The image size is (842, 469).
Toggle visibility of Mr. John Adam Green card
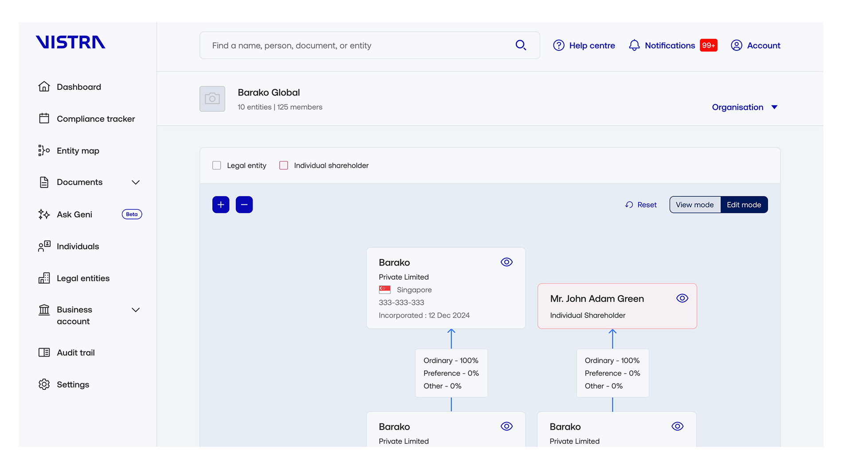(x=682, y=298)
